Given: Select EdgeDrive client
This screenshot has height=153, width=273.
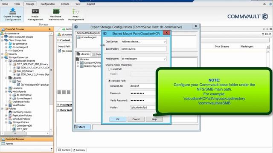Looking at the screenshot, I should coord(18,51).
